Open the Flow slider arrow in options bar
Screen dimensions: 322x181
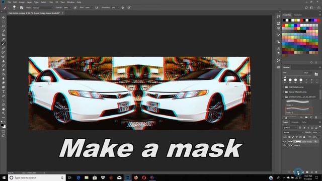92,8
